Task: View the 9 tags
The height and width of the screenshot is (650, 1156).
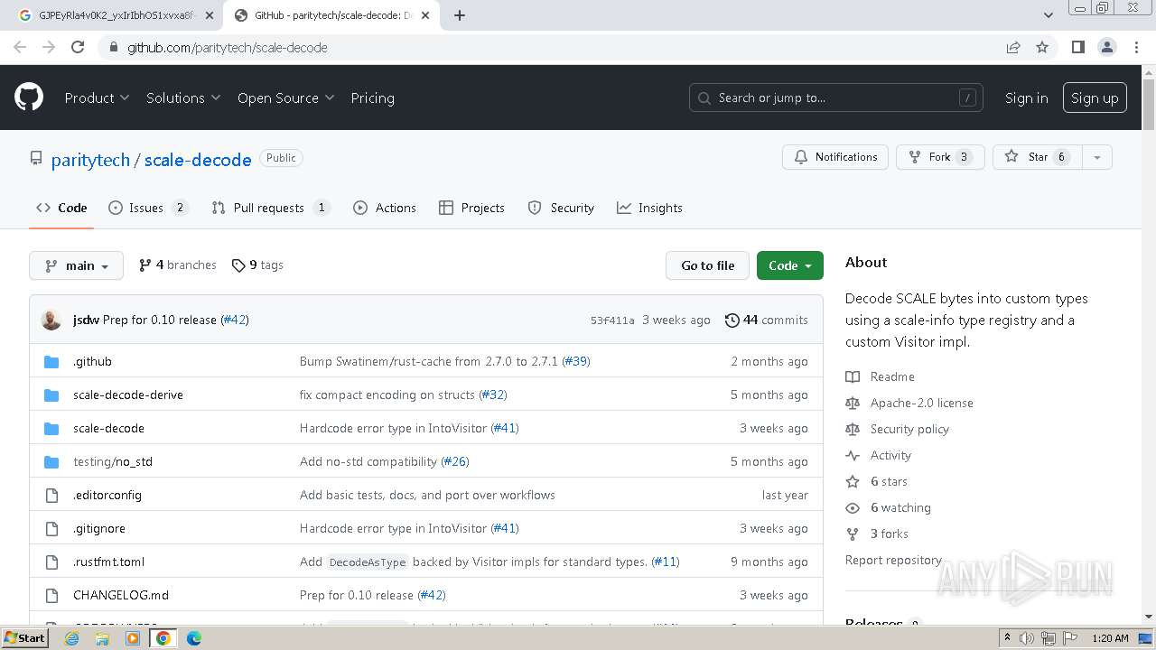Action: (257, 265)
